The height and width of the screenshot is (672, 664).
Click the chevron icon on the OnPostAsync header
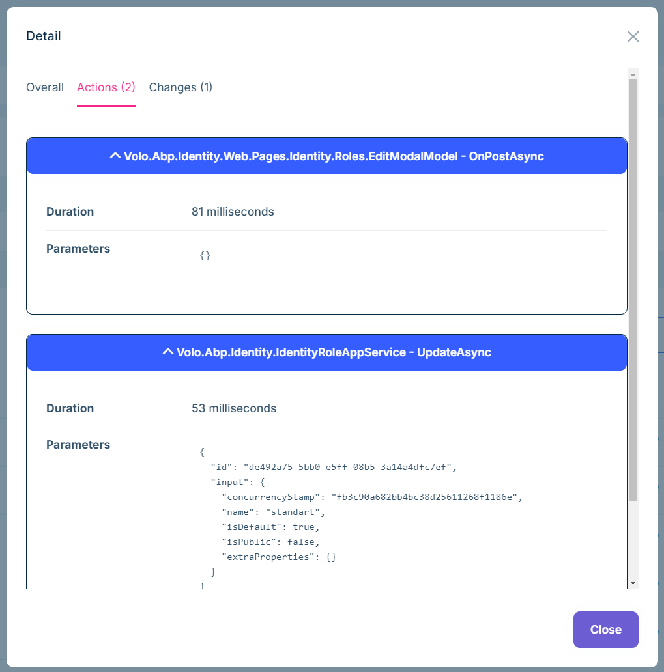(115, 156)
